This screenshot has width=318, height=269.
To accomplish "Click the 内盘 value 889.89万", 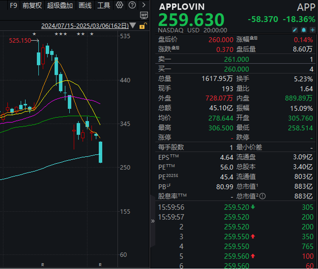I will pyautogui.click(x=299, y=98).
